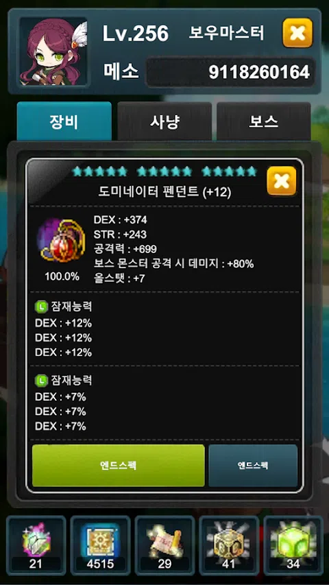Click the green 엔드스펙 button

pos(119,465)
